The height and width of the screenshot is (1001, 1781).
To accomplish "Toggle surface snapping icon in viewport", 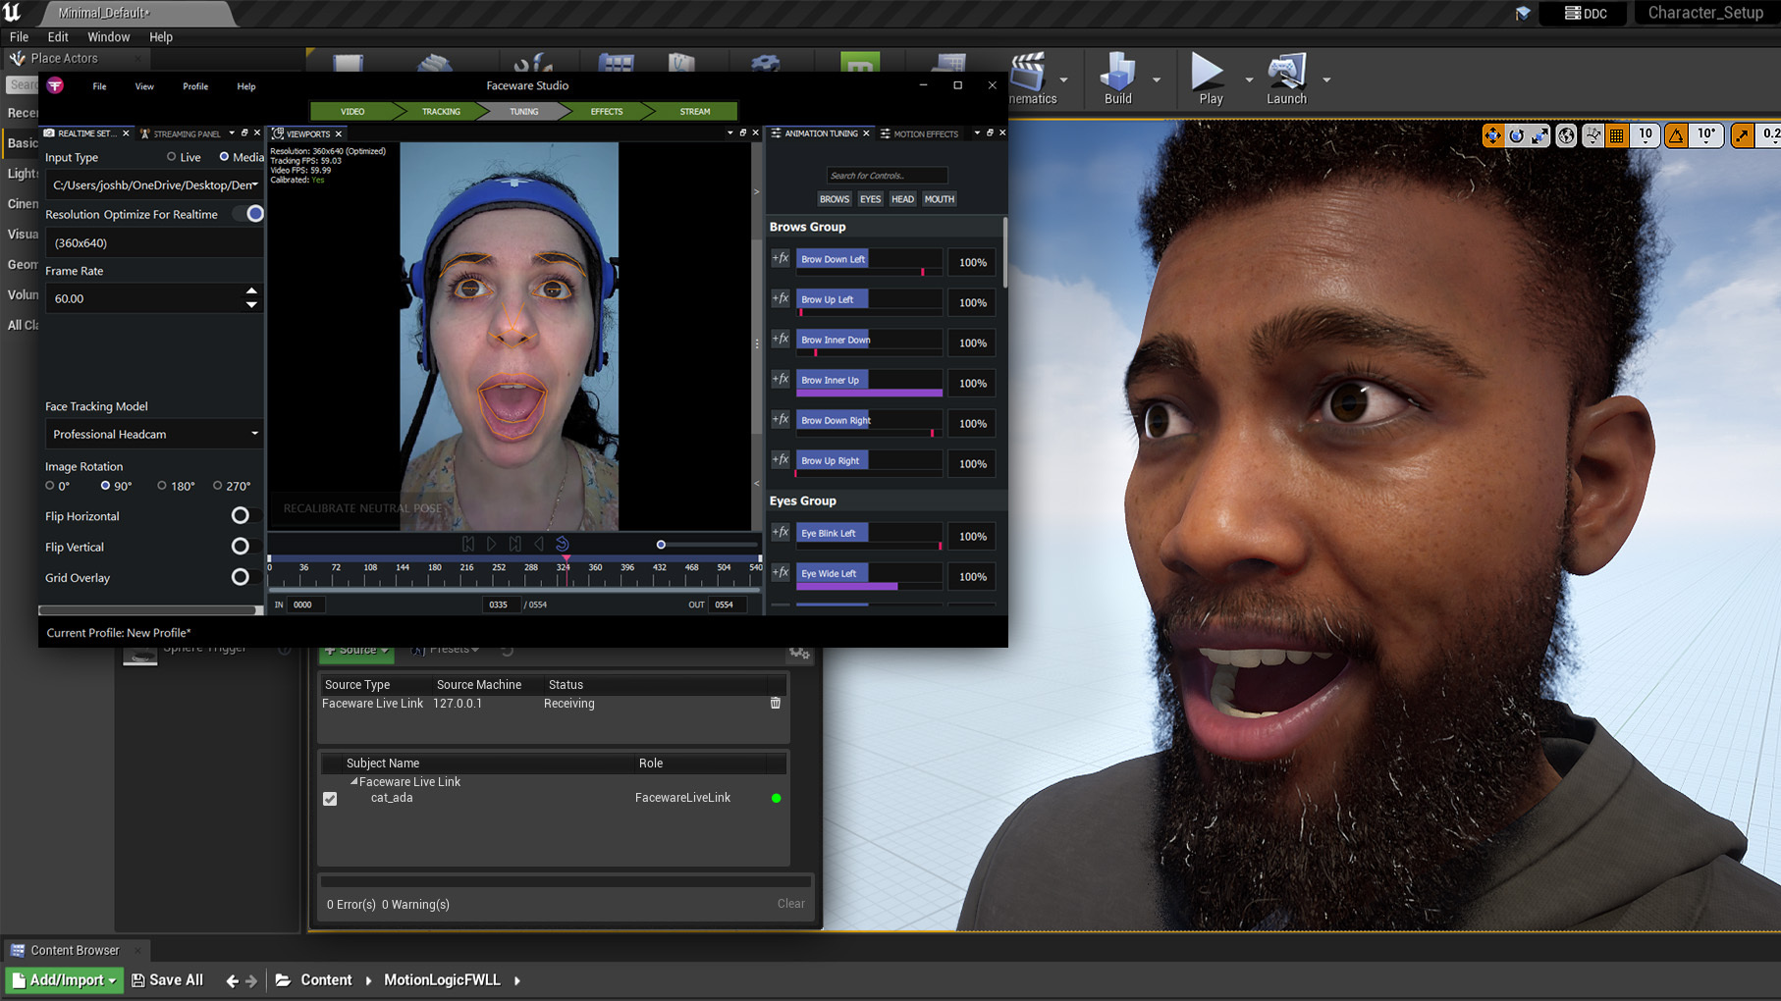I will 1592,135.
